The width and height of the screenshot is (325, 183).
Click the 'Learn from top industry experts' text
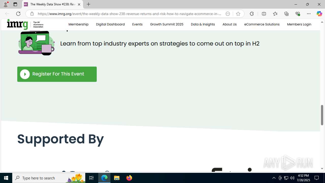pos(160,43)
